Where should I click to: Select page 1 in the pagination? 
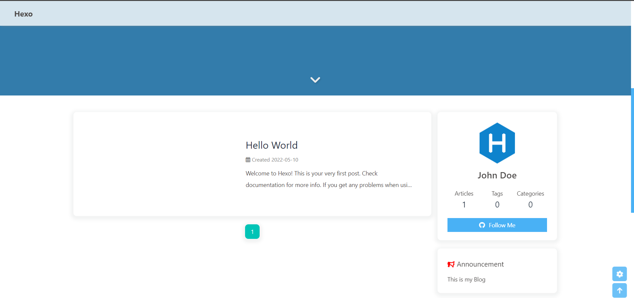[x=252, y=232]
